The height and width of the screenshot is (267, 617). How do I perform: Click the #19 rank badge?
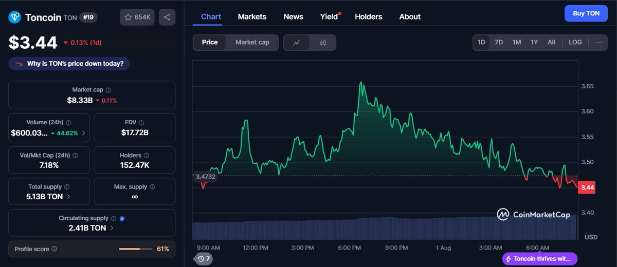pyautogui.click(x=88, y=17)
